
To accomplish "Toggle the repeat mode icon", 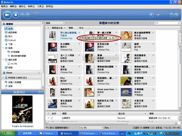I will point(176,15).
